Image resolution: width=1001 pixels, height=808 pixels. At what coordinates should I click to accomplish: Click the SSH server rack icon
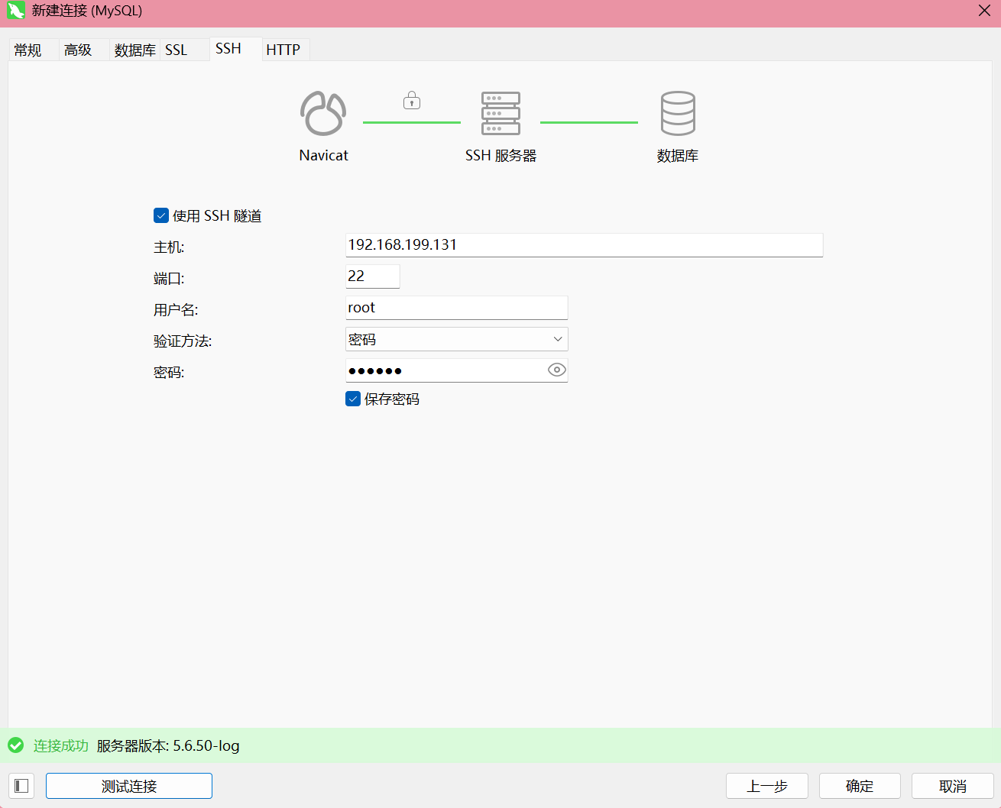coord(500,114)
